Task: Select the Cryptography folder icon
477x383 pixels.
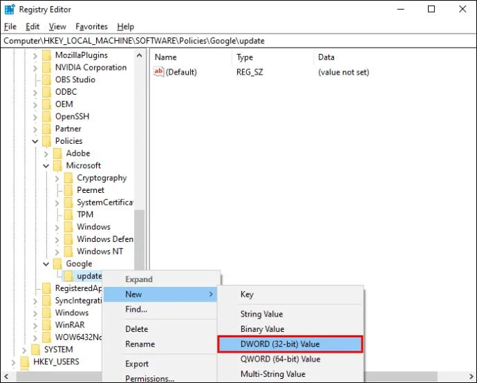Action: [68, 178]
